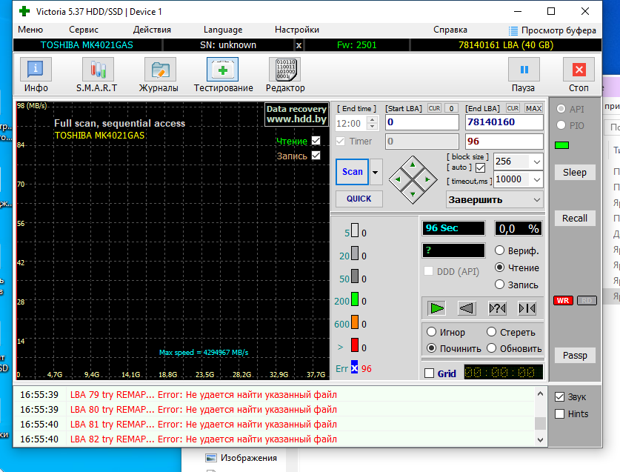Click the up arrow in navigation diamond
Screen dimensions: 620x472
(x=413, y=164)
